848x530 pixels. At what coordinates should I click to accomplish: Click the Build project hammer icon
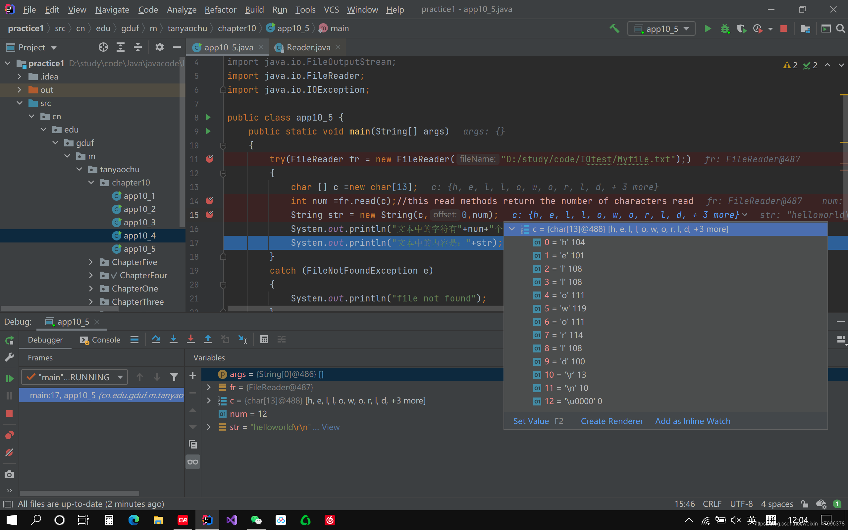coord(614,28)
